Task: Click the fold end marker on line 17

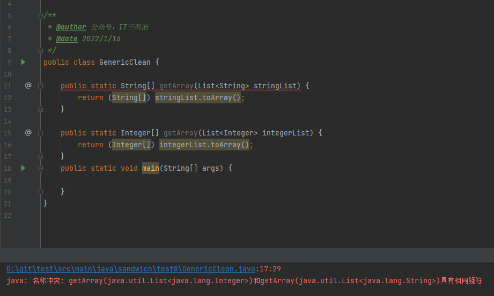Action: (x=40, y=156)
